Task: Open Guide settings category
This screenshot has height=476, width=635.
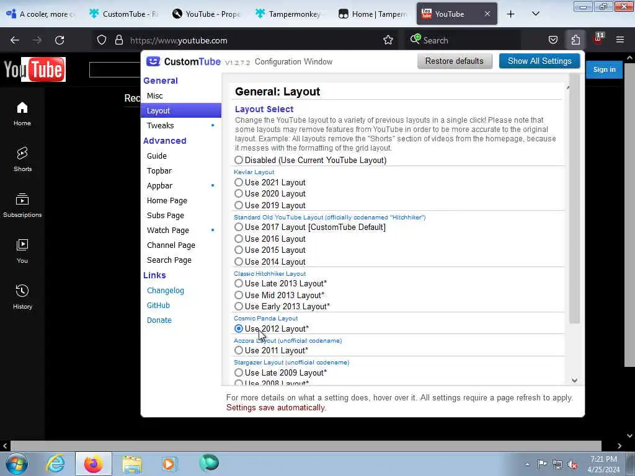Action: coord(180,156)
